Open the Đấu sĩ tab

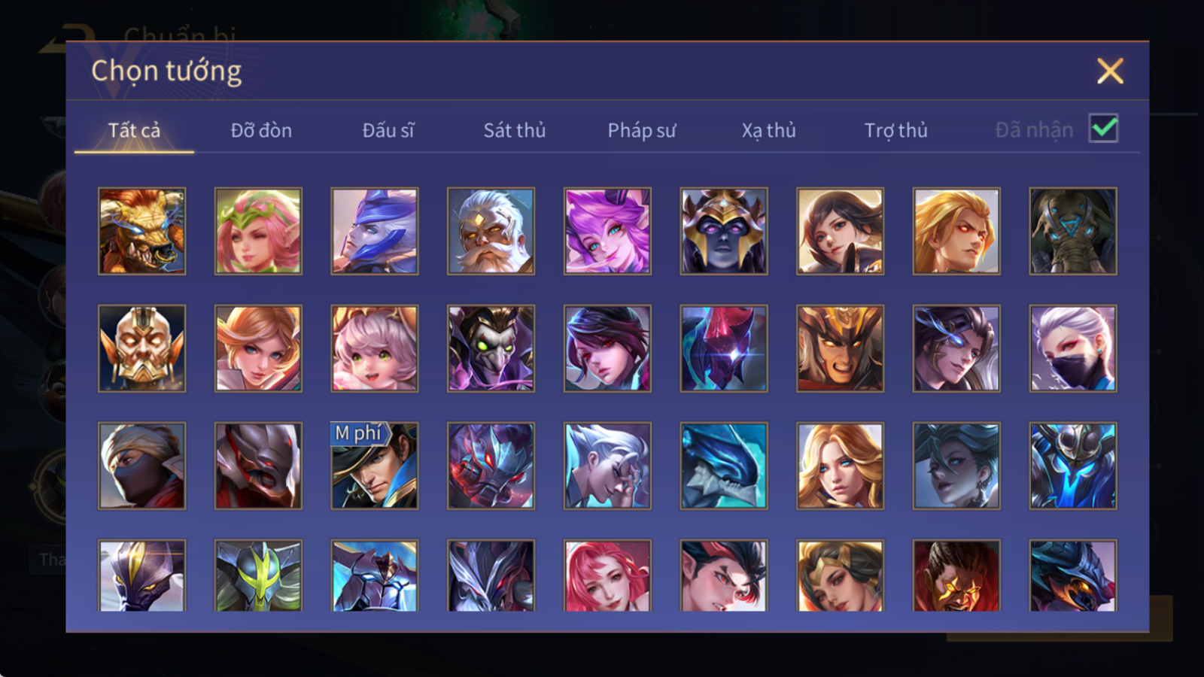pos(388,130)
